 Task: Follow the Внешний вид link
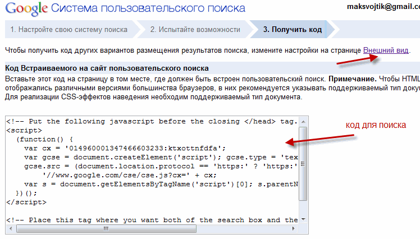coord(386,50)
